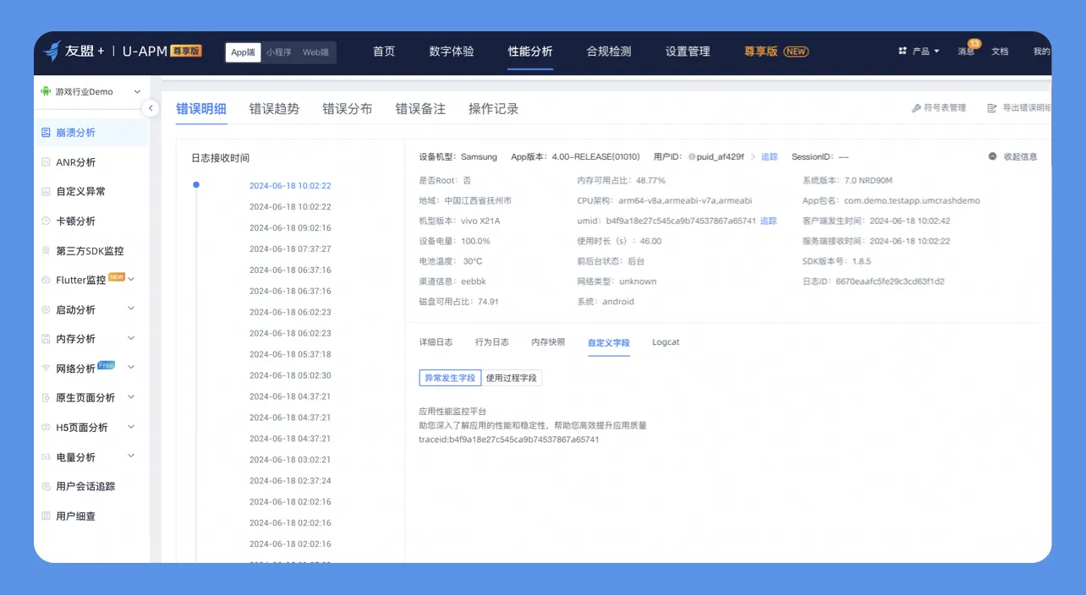Click 追踪 link next to user ID
The image size is (1086, 595).
coord(769,157)
